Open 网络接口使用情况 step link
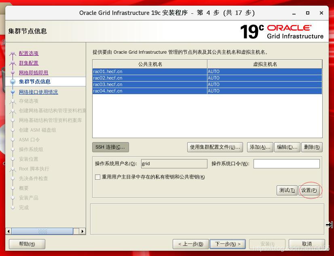This screenshot has width=334, height=256. tap(38, 92)
